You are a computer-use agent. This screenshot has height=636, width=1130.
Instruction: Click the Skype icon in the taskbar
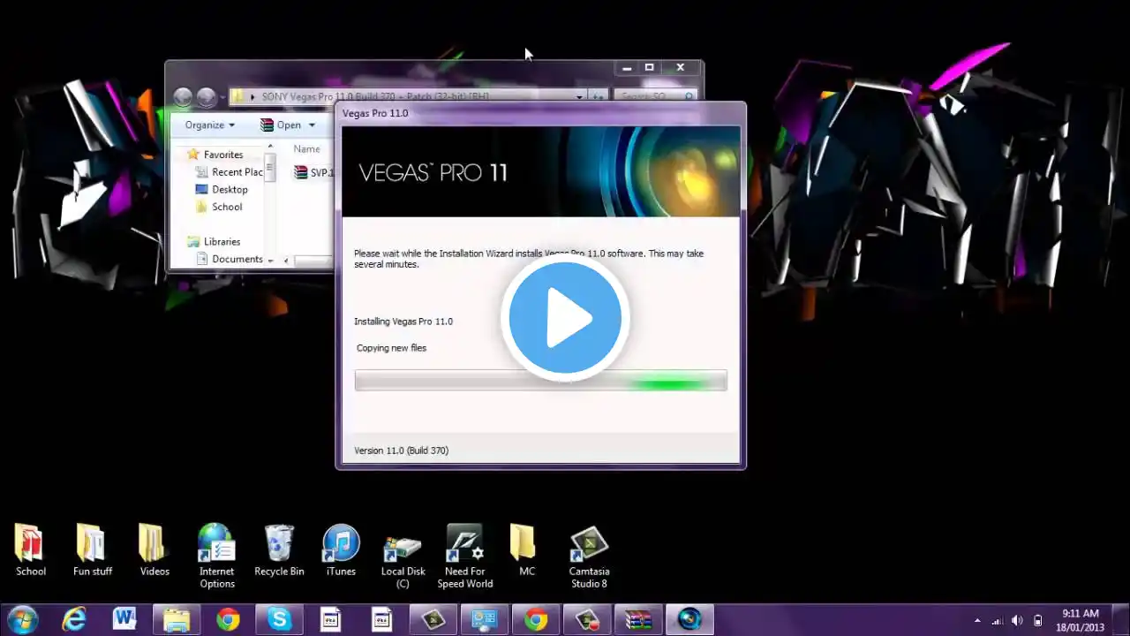280,619
